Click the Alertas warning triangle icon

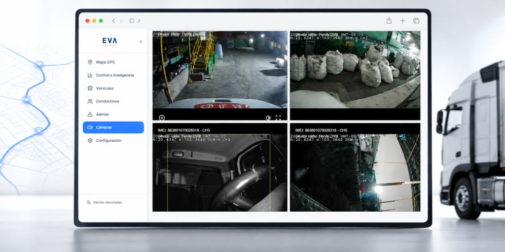(x=90, y=114)
